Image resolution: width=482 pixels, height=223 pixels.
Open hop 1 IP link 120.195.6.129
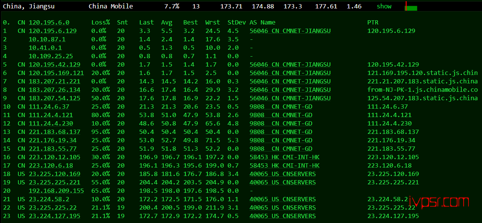pyautogui.click(x=53, y=31)
